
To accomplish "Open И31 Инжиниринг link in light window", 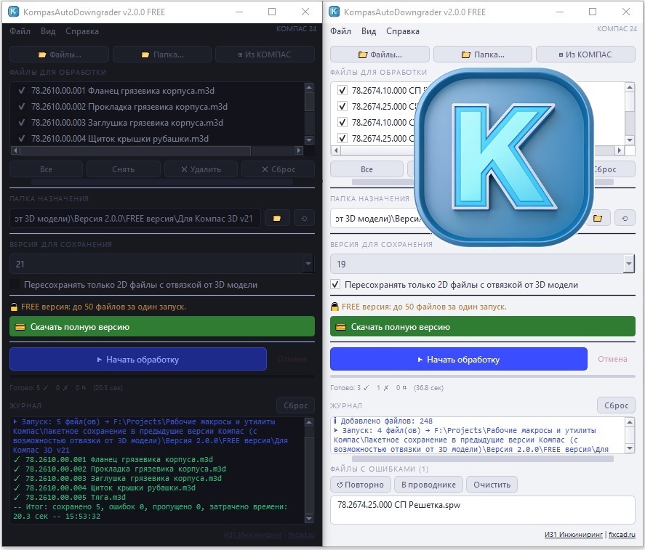I will [574, 535].
